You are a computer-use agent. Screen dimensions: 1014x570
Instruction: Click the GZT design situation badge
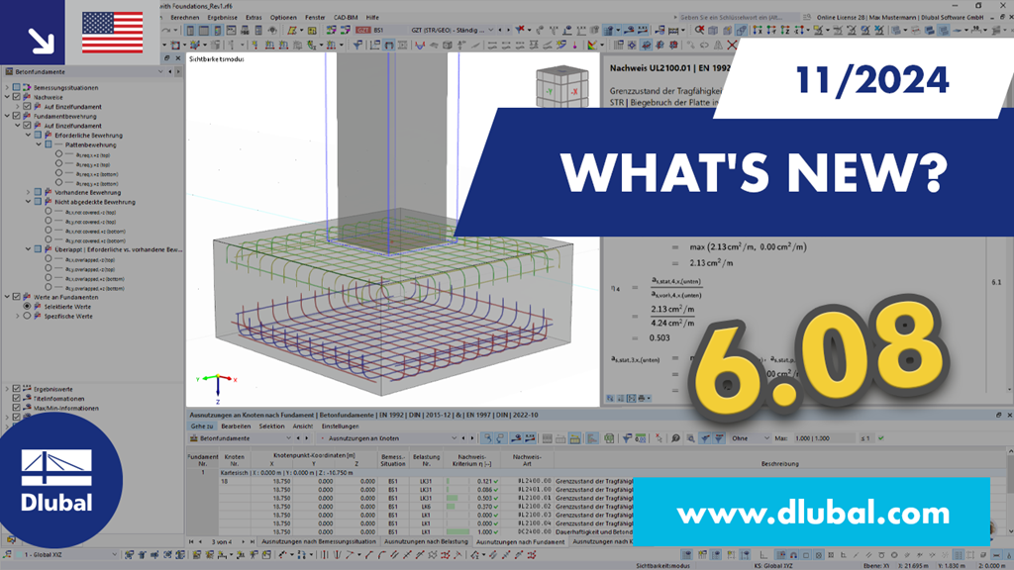point(363,30)
